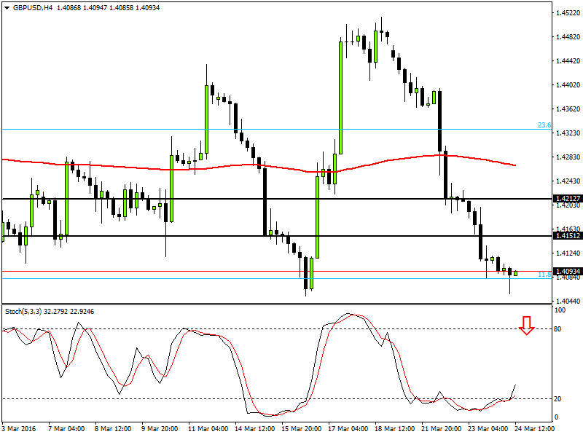The image size is (583, 437).
Task: Select the 1.43230 price axis value
Action: [568, 133]
